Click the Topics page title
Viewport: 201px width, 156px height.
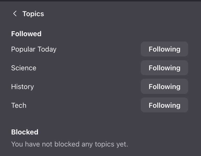pos(33,14)
